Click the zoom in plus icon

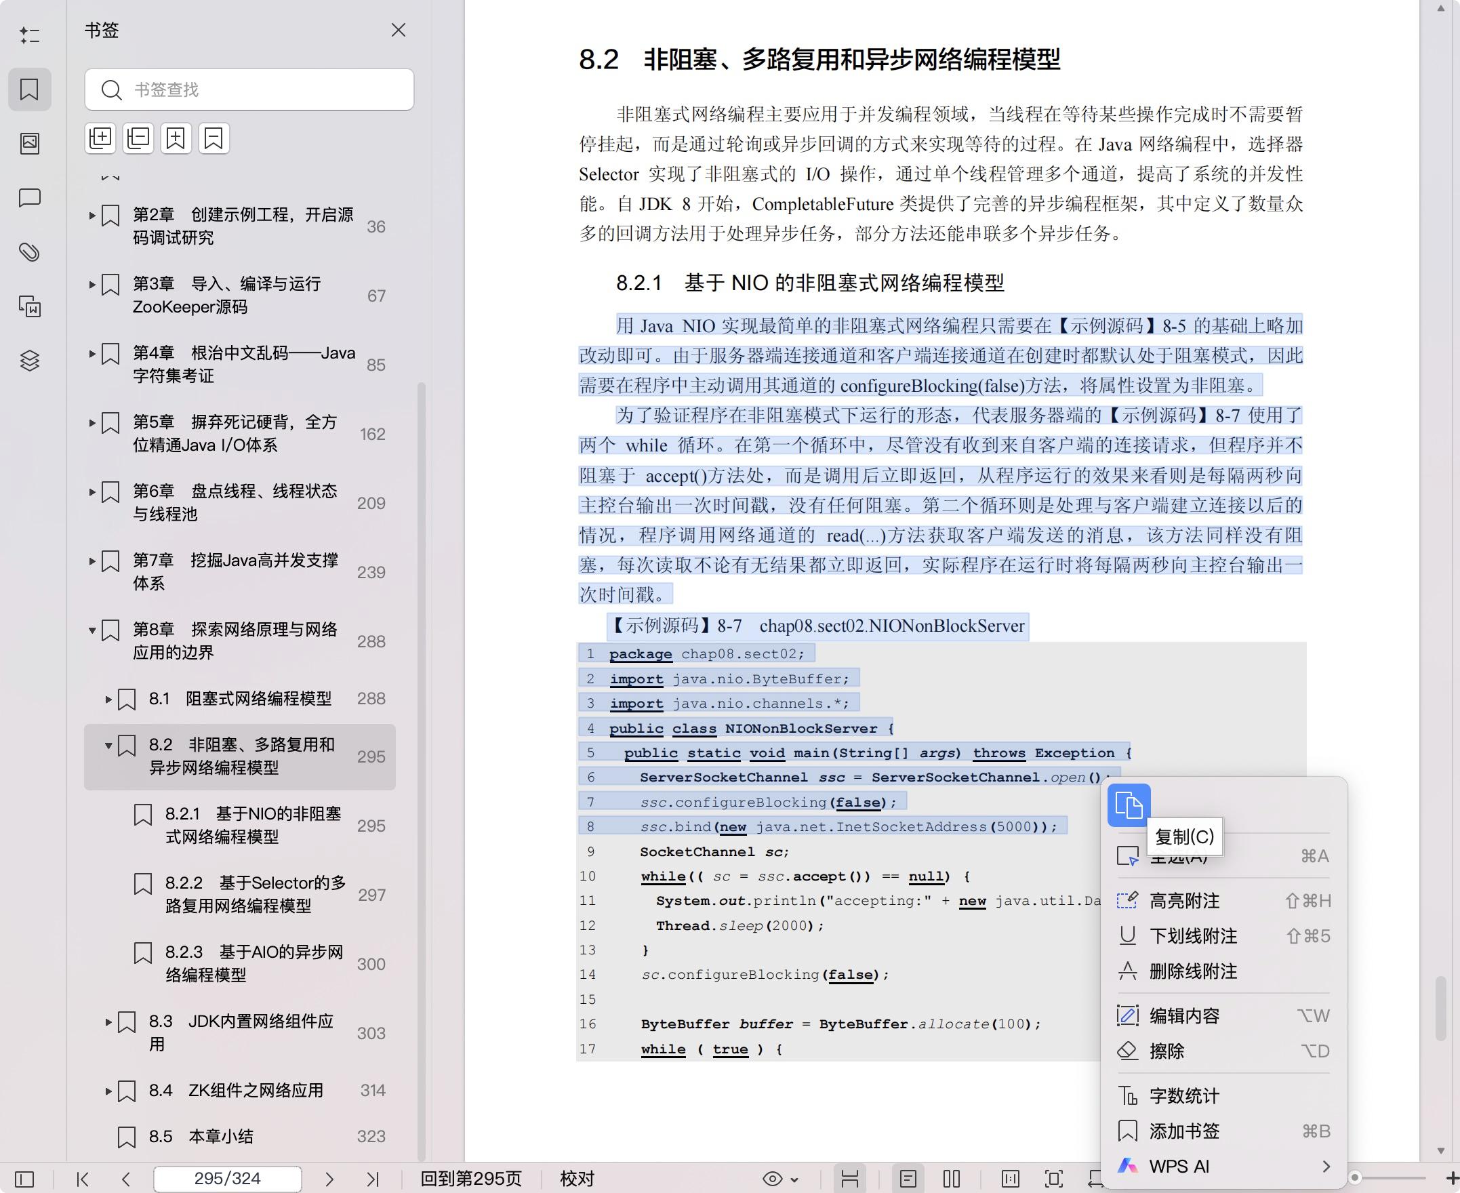[x=1452, y=1178]
